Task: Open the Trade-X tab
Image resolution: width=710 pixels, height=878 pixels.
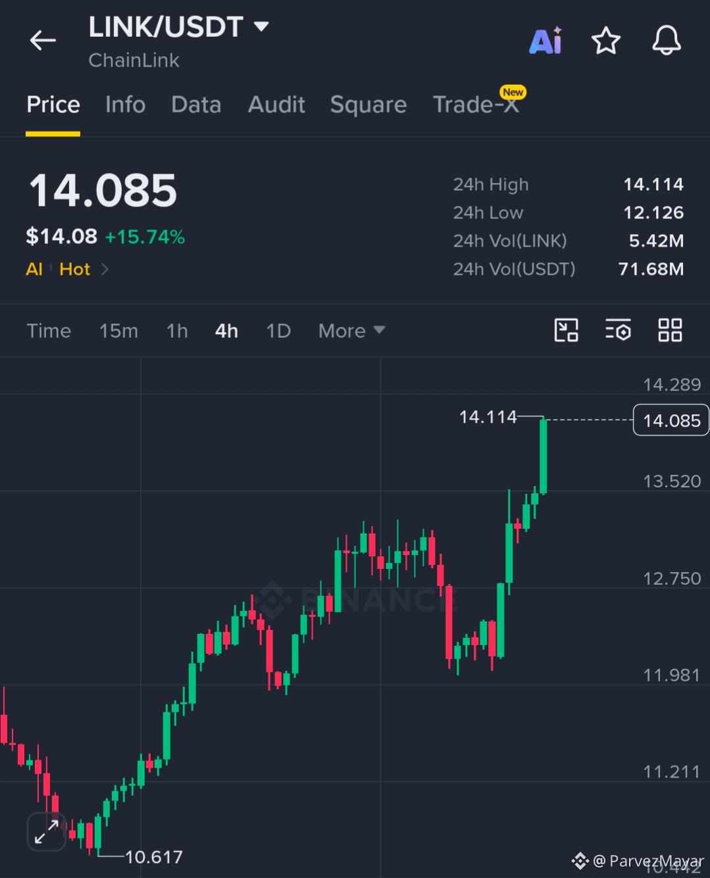Action: pyautogui.click(x=476, y=105)
